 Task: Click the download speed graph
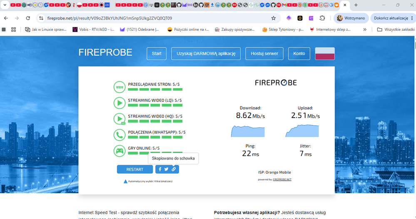[x=248, y=131]
